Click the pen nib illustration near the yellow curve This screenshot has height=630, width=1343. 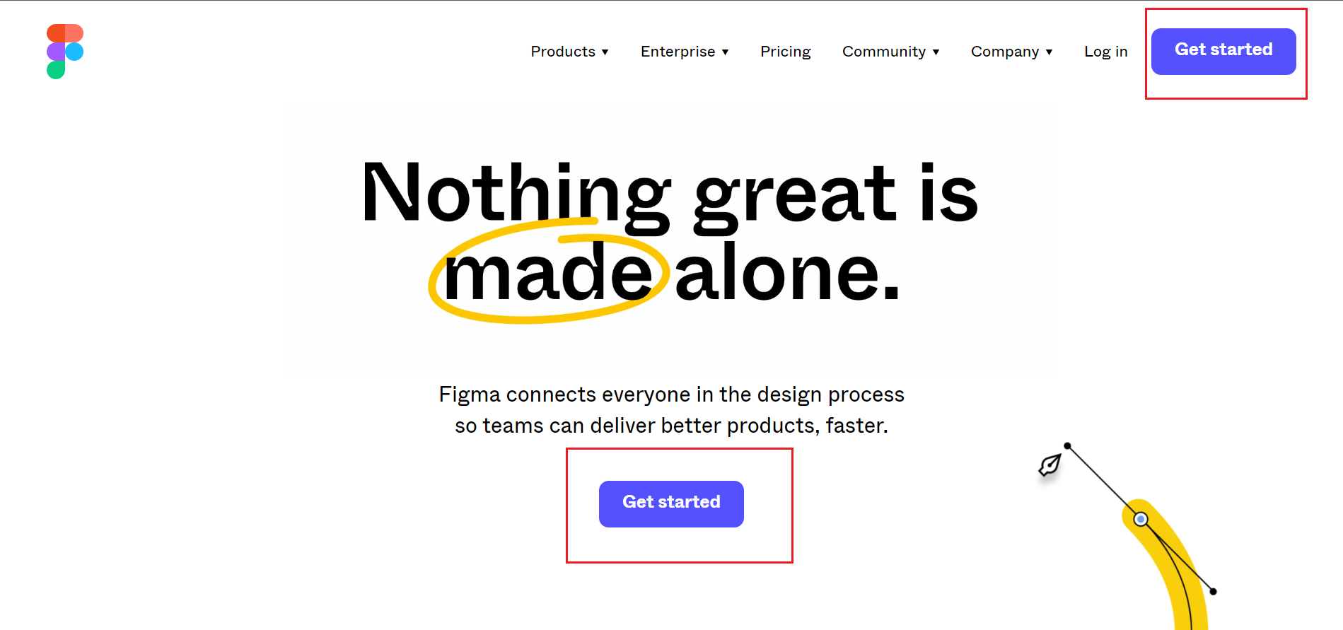pyautogui.click(x=1049, y=465)
